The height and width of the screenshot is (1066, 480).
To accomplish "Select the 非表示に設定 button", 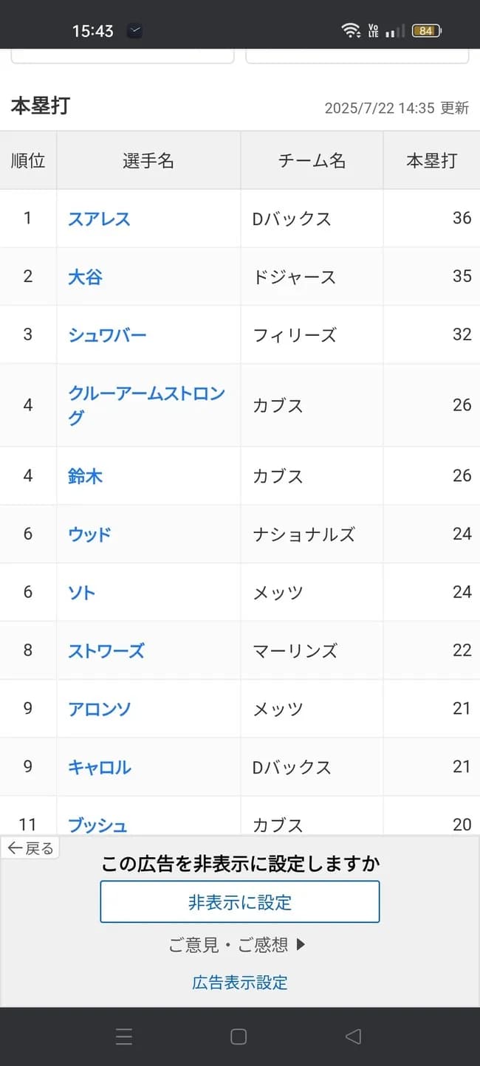I will coord(240,901).
